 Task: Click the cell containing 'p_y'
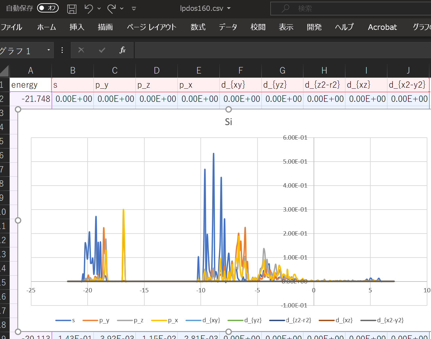click(114, 85)
